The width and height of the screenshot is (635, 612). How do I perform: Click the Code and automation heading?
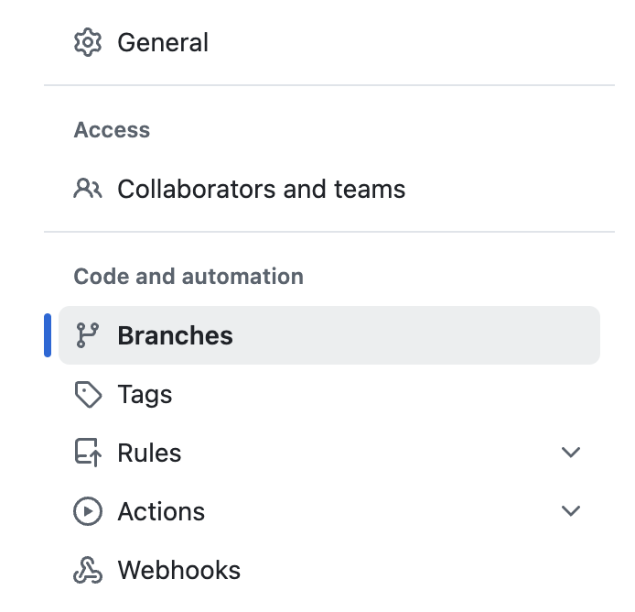[x=188, y=276]
